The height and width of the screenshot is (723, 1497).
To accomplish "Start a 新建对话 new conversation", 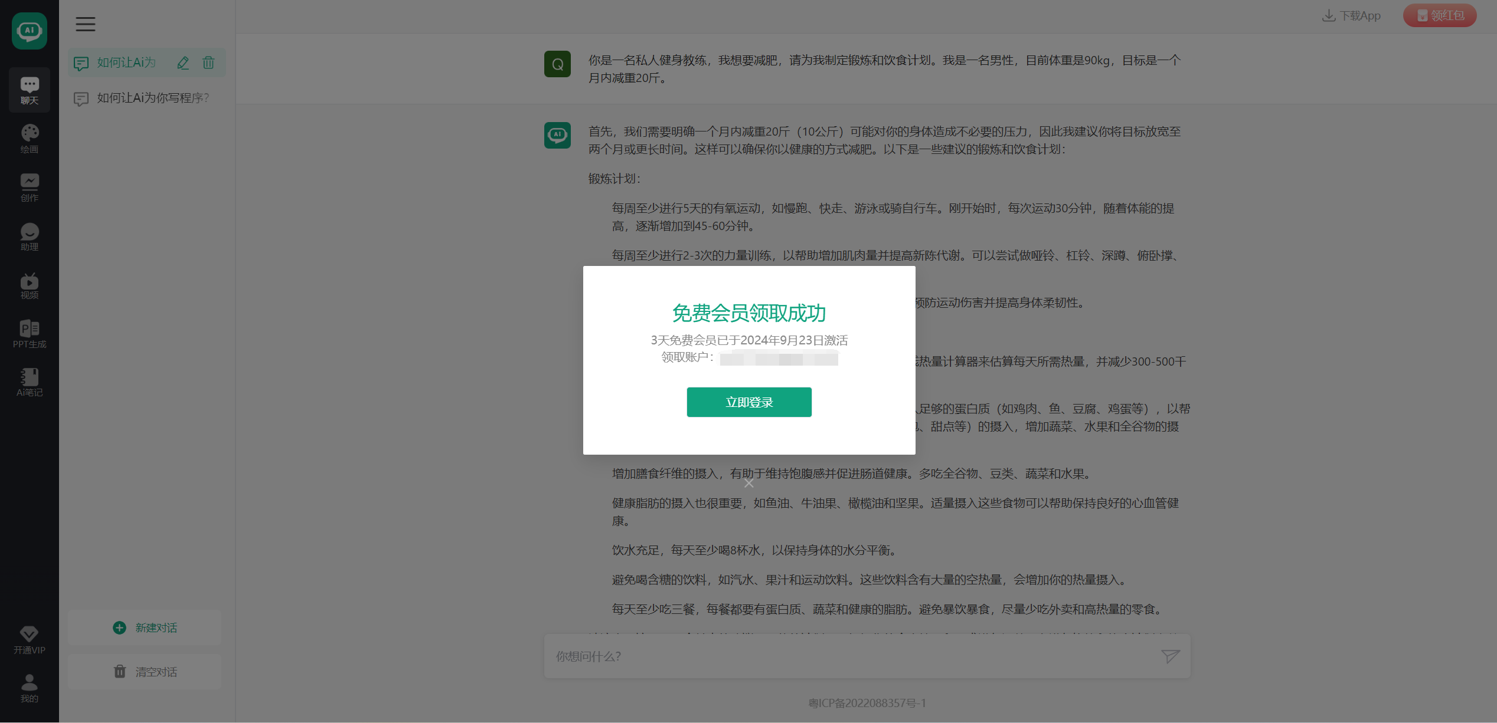I will (x=144, y=627).
